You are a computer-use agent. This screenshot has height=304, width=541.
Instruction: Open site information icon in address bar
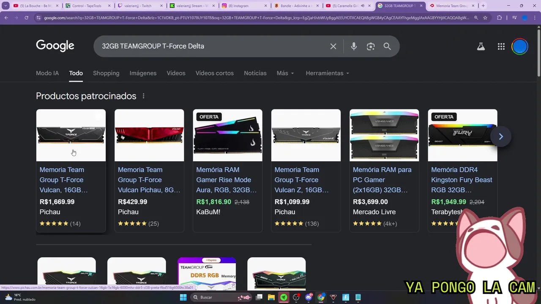(38, 18)
